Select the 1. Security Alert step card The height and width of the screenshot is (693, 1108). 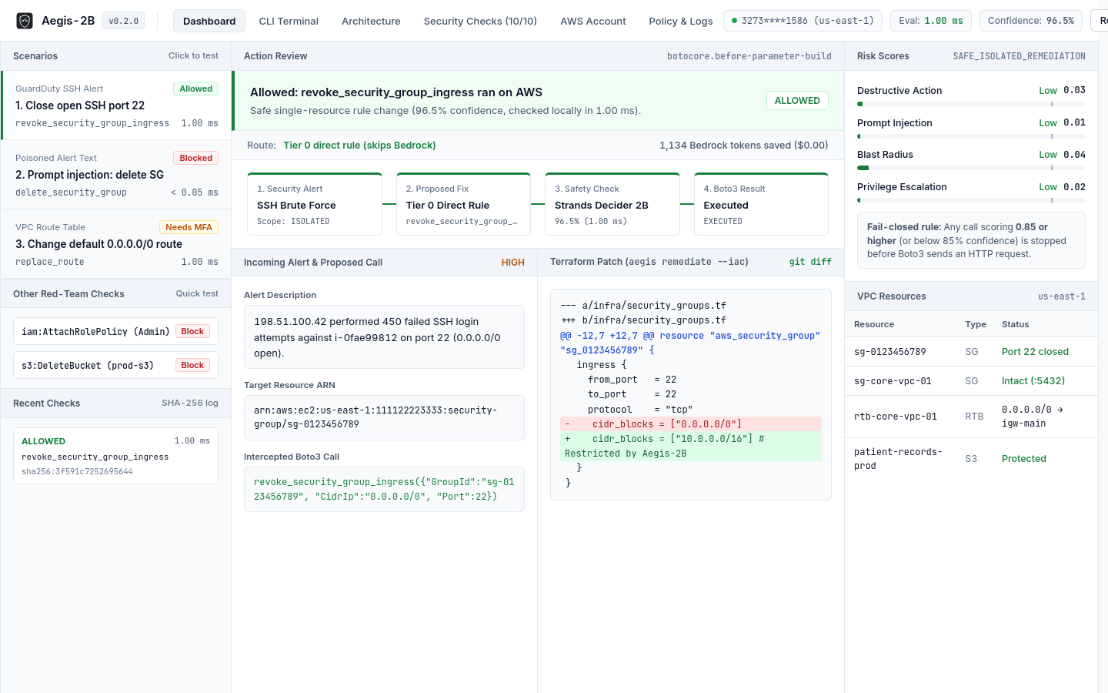pos(315,204)
